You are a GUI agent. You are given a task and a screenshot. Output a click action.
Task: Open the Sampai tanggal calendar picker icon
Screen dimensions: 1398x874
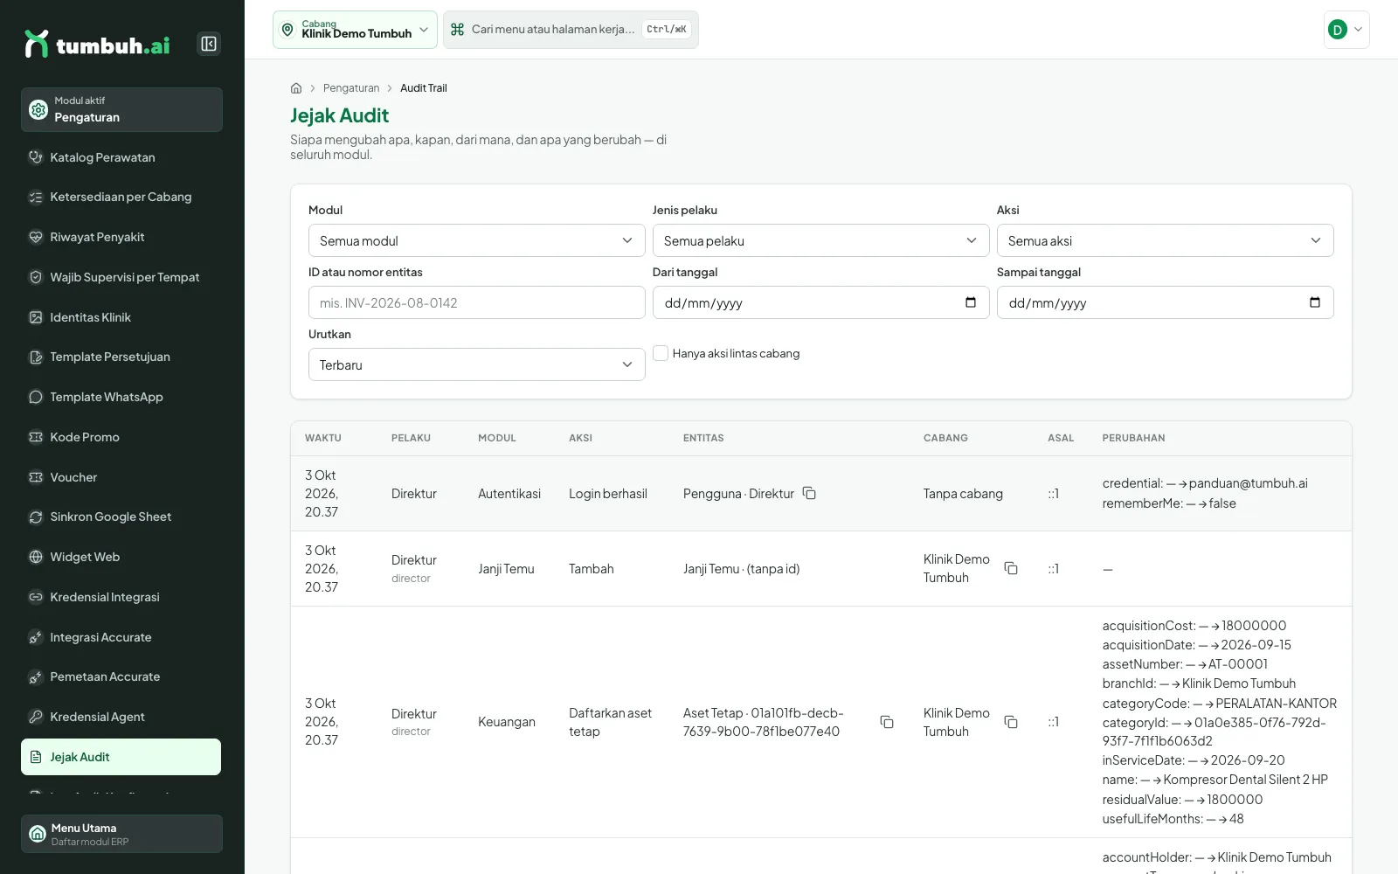[1315, 302]
